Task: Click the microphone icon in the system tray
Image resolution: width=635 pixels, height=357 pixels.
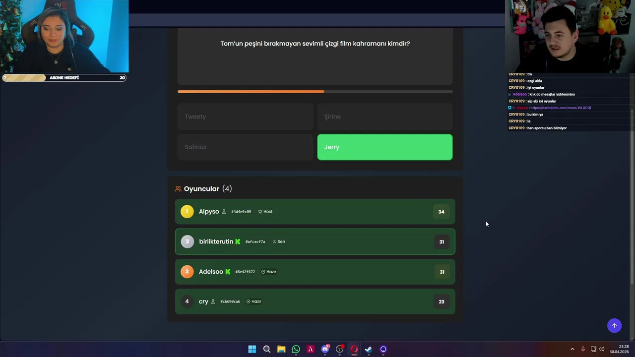Action: pyautogui.click(x=583, y=349)
